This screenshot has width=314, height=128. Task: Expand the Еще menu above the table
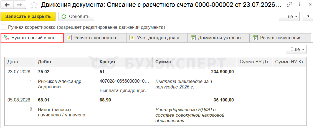(296, 49)
